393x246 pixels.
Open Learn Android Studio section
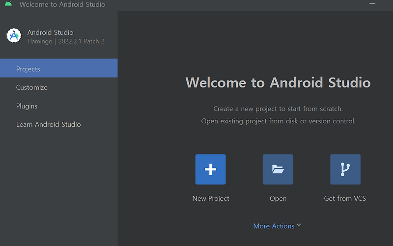pos(58,125)
